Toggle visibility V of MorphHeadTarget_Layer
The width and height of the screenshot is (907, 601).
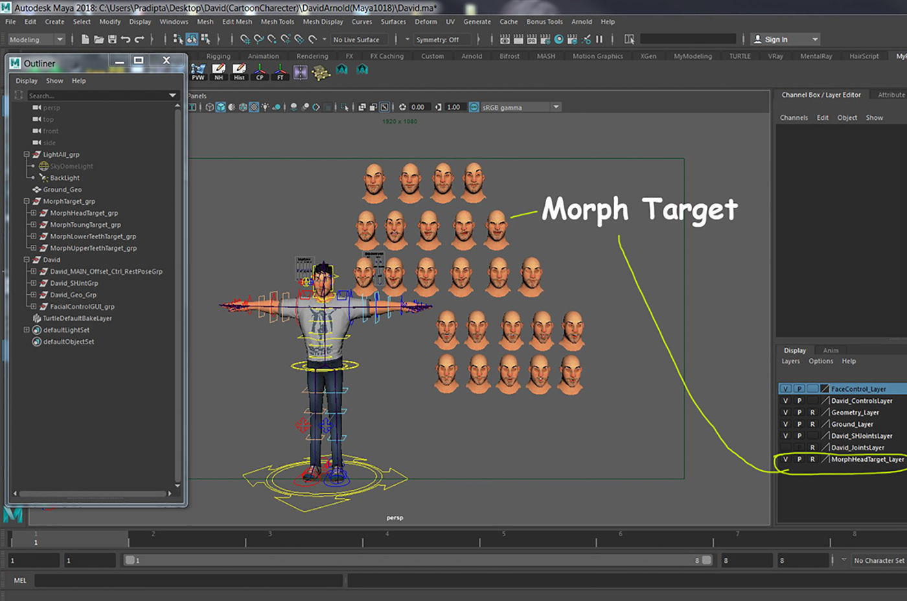coord(786,459)
